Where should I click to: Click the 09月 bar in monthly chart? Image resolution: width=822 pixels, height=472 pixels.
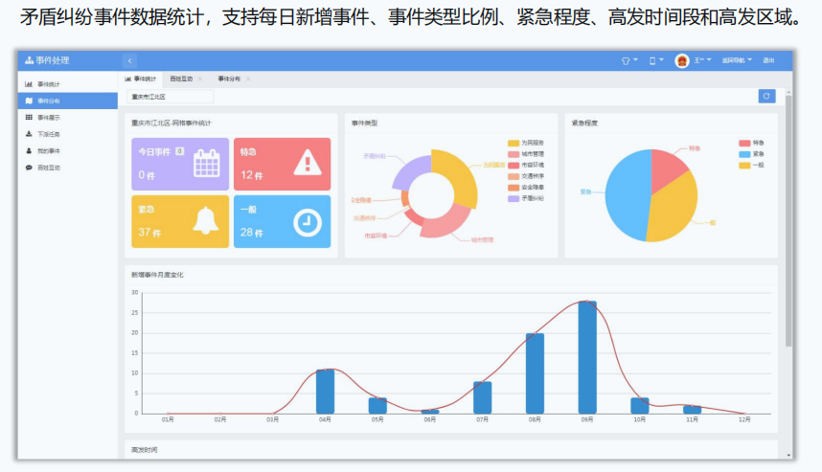click(x=587, y=357)
